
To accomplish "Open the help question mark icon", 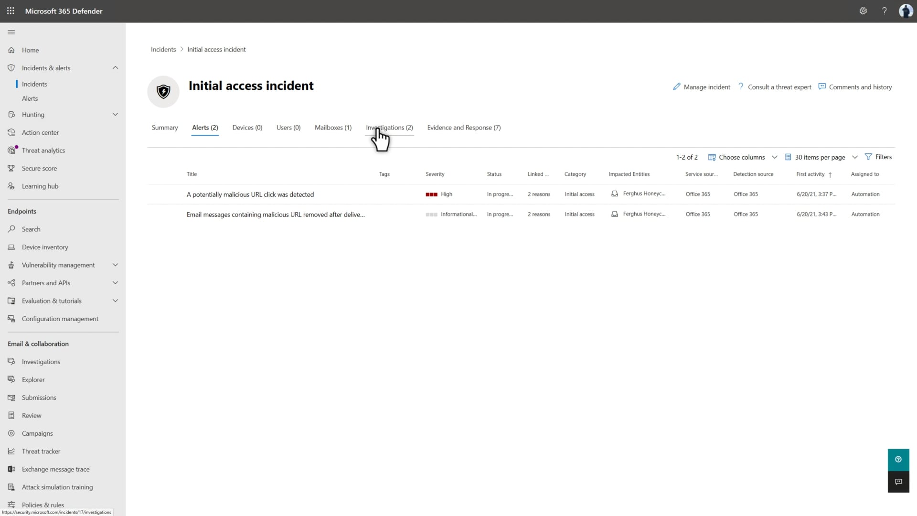I will (884, 11).
